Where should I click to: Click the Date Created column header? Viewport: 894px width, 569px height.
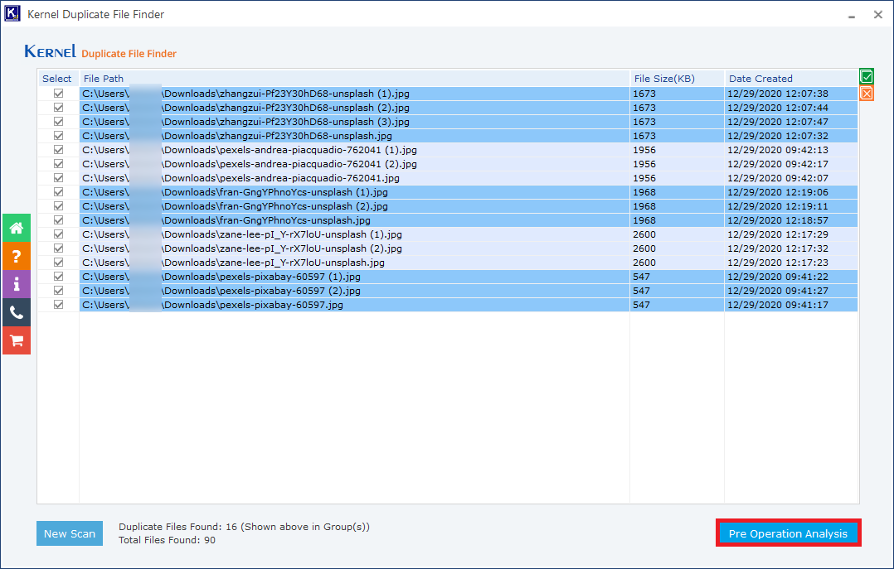(791, 79)
